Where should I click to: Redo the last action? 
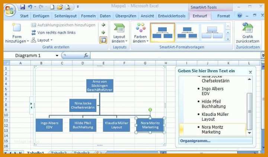click(x=41, y=7)
